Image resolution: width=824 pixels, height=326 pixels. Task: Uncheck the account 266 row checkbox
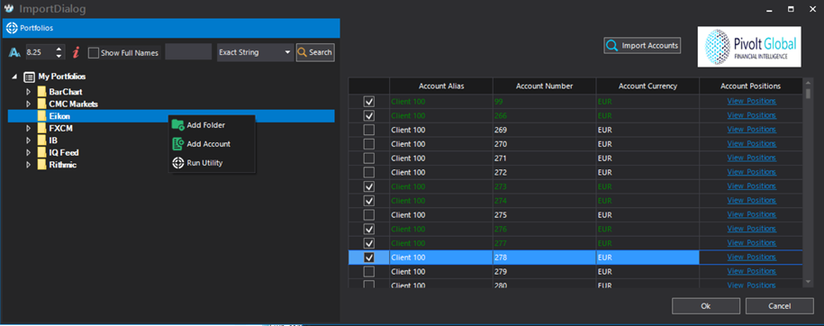click(369, 115)
